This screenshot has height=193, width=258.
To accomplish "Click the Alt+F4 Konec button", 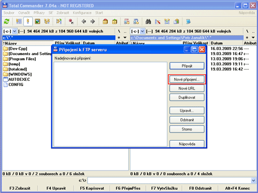I will 238,188.
